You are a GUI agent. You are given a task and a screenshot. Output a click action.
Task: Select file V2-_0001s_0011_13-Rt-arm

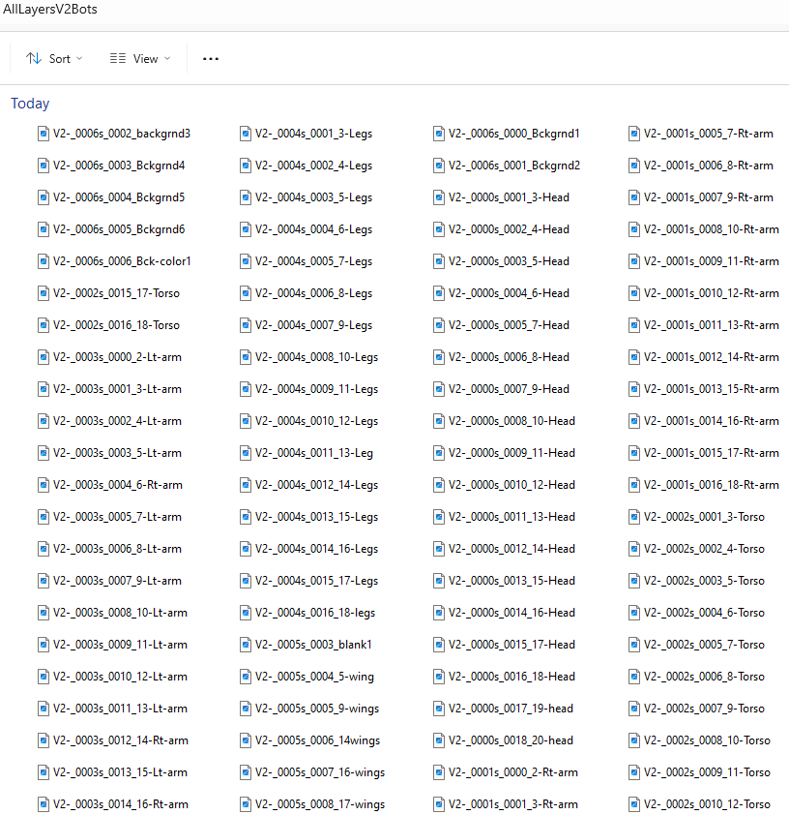click(704, 325)
